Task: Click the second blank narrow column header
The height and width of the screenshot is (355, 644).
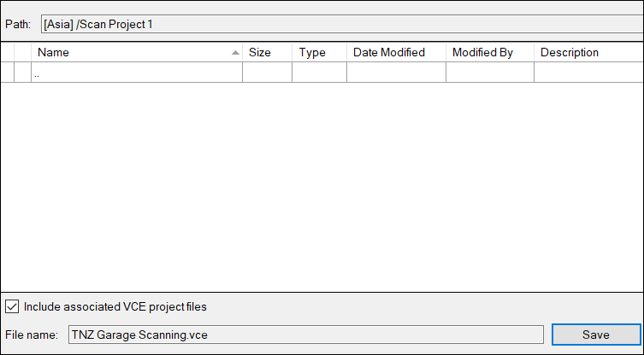Action: tap(23, 52)
